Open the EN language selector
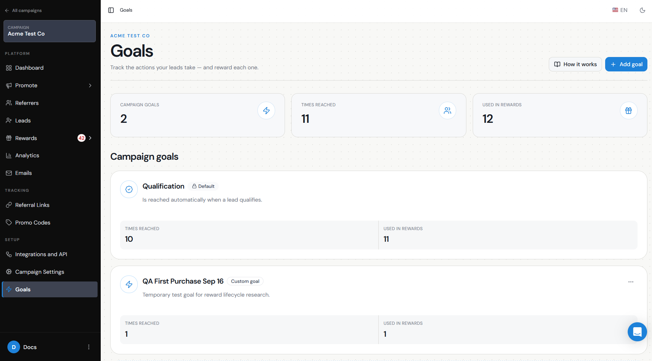Viewport: 652px width, 361px height. pyautogui.click(x=620, y=10)
